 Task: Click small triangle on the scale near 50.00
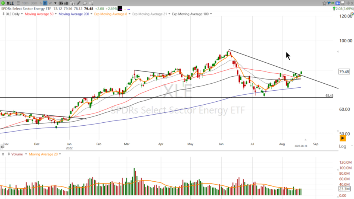tap(338, 131)
